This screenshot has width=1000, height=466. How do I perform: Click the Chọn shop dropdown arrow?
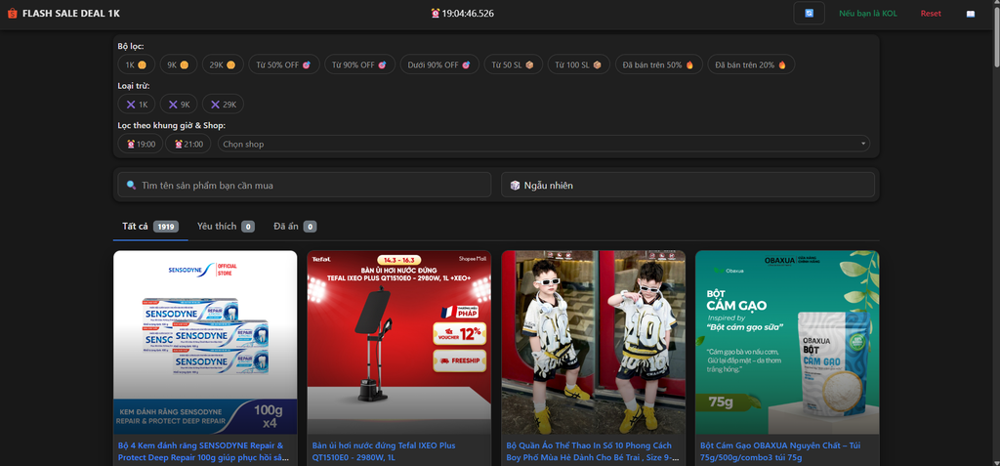[x=863, y=144]
